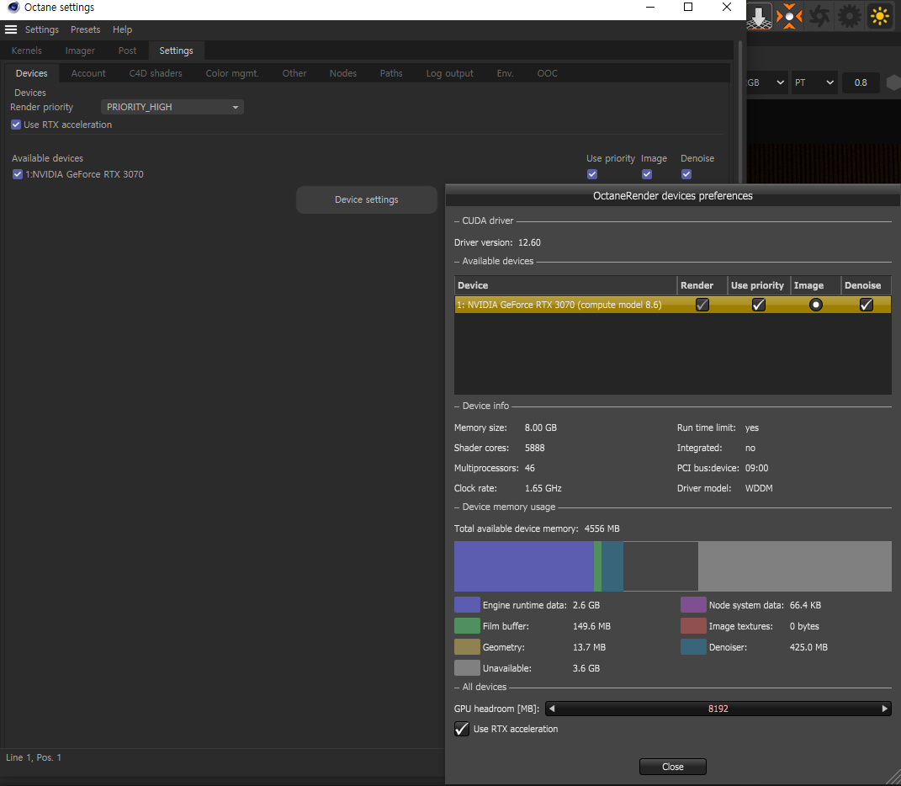Click the Engine runtime data purple swatch

(x=467, y=605)
